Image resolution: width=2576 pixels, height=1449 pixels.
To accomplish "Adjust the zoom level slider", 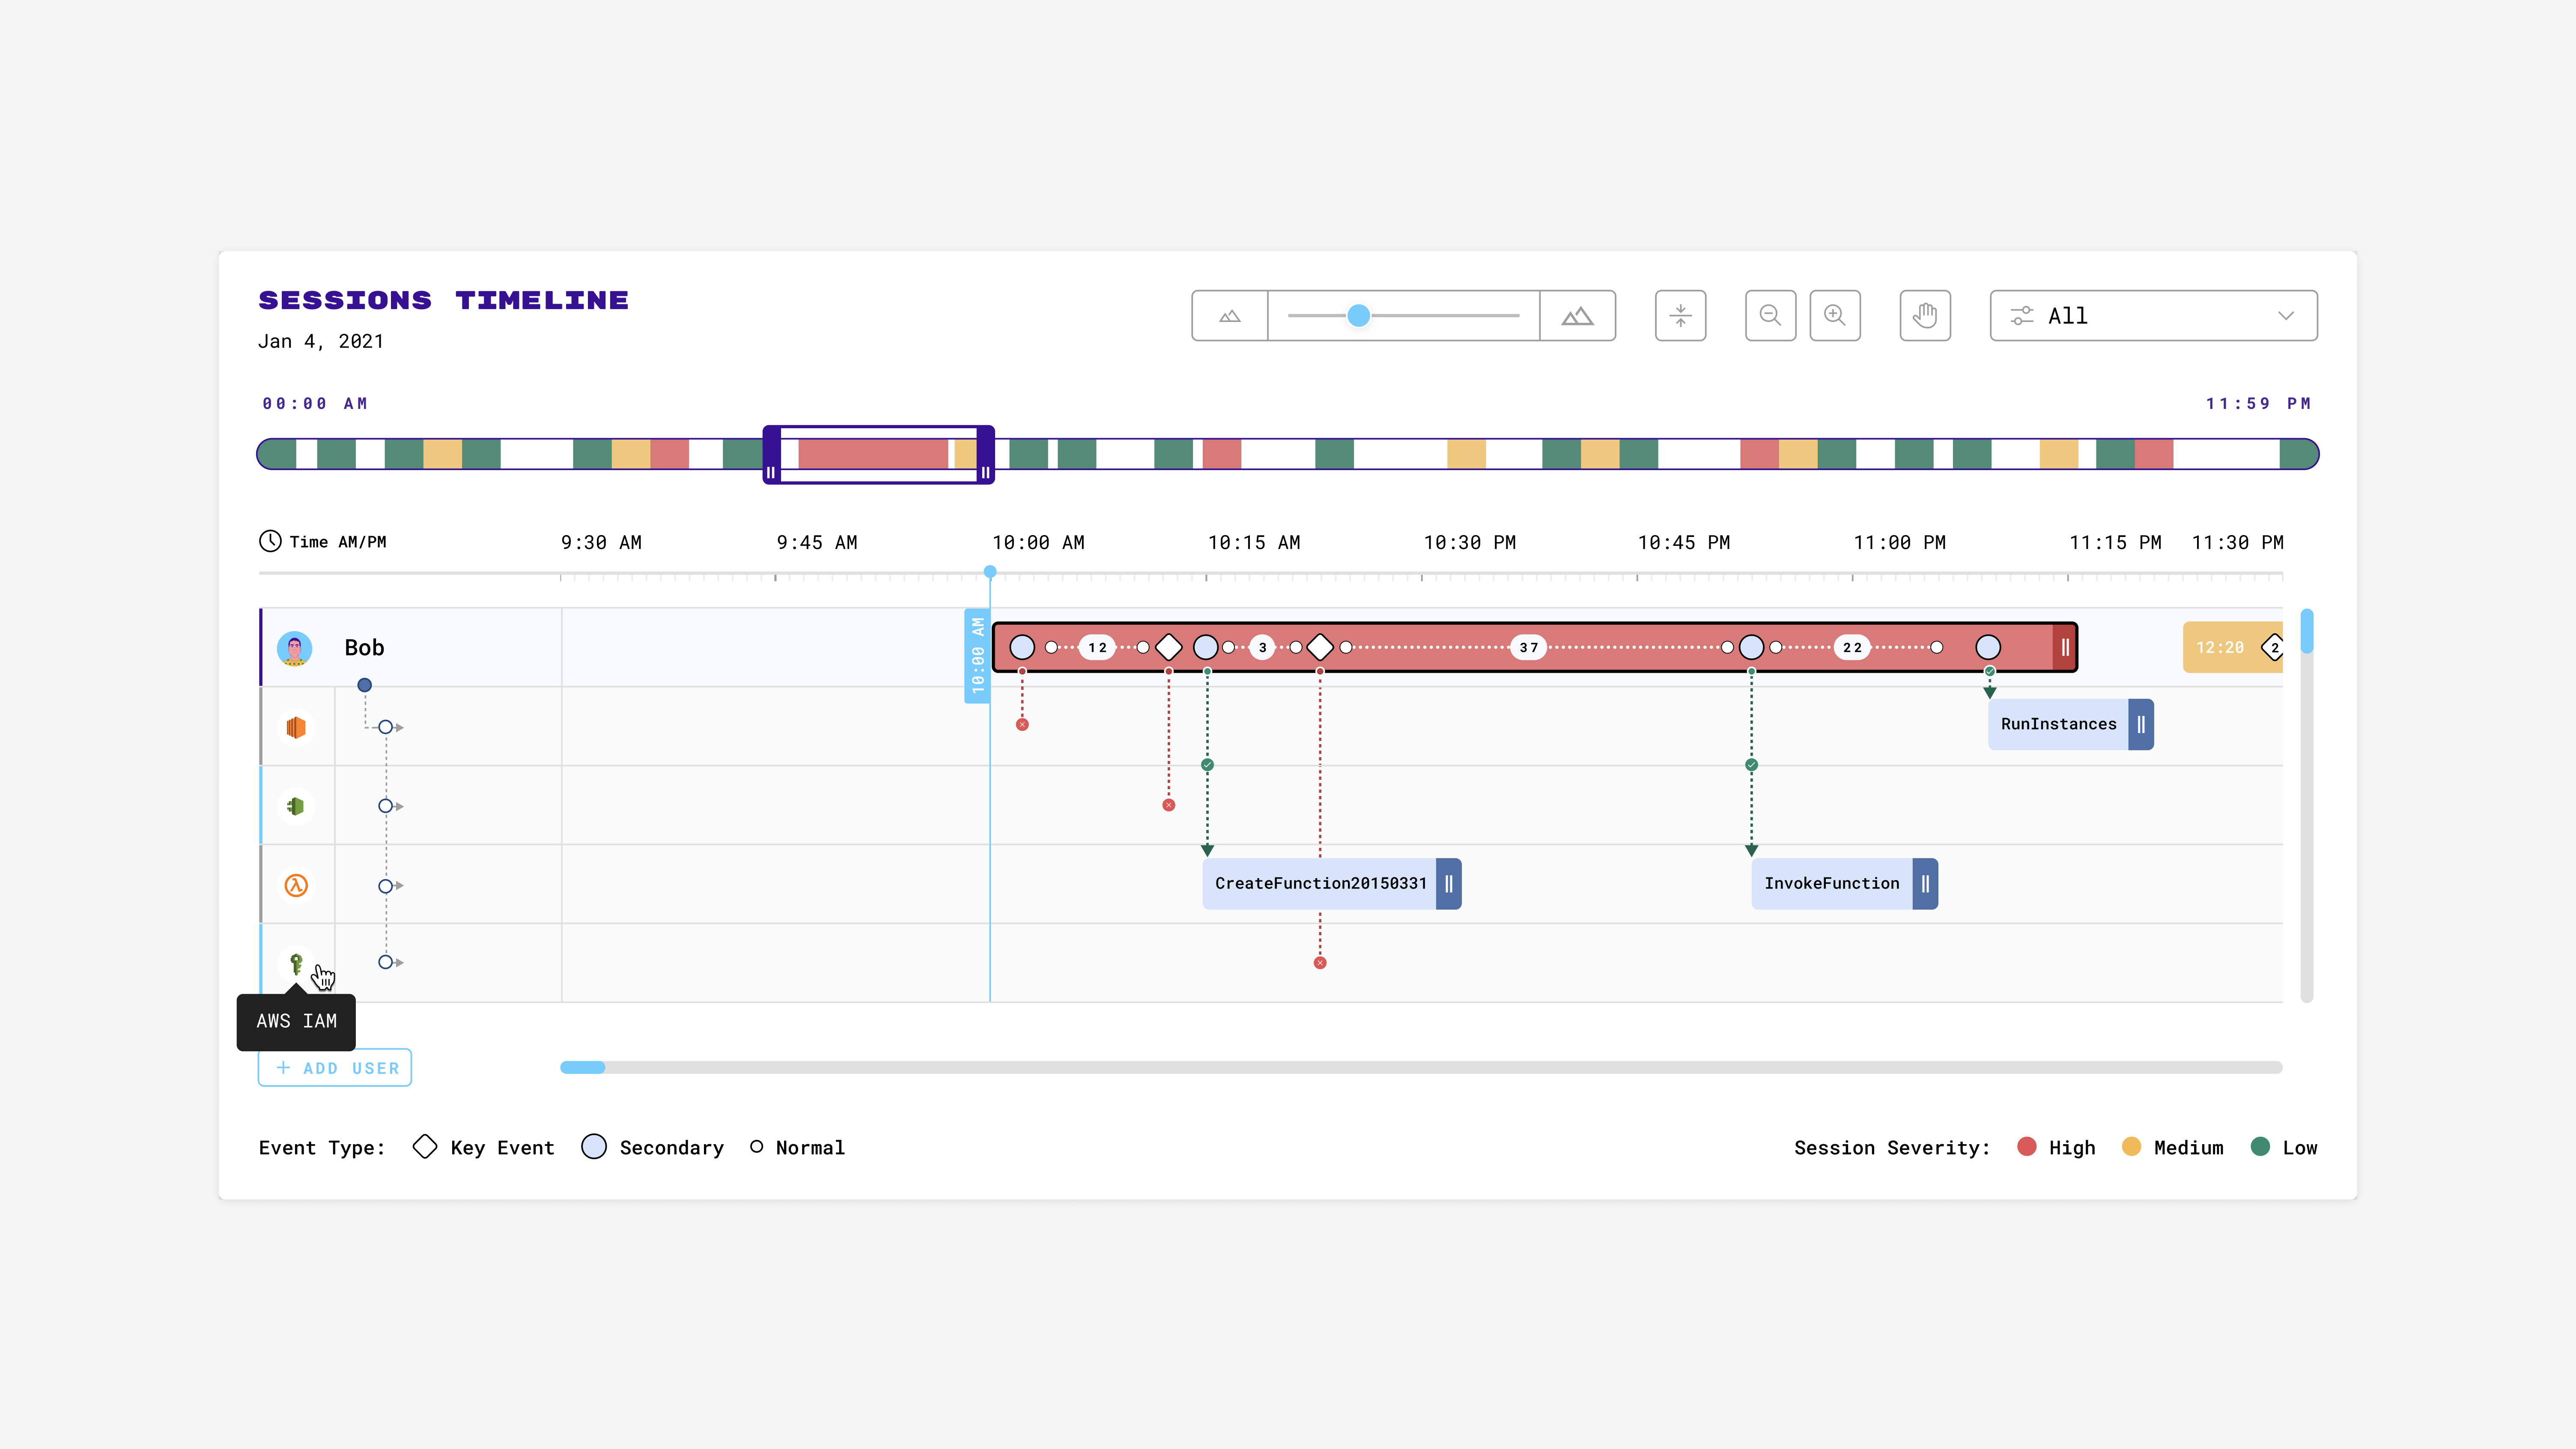I will click(x=1360, y=315).
